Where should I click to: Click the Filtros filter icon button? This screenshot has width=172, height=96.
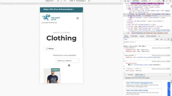50,49
